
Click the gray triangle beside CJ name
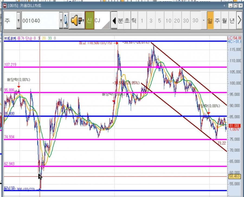(x=106, y=25)
